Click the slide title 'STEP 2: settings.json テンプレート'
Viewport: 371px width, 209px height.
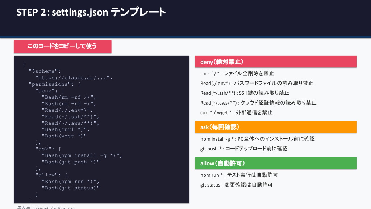91,12
